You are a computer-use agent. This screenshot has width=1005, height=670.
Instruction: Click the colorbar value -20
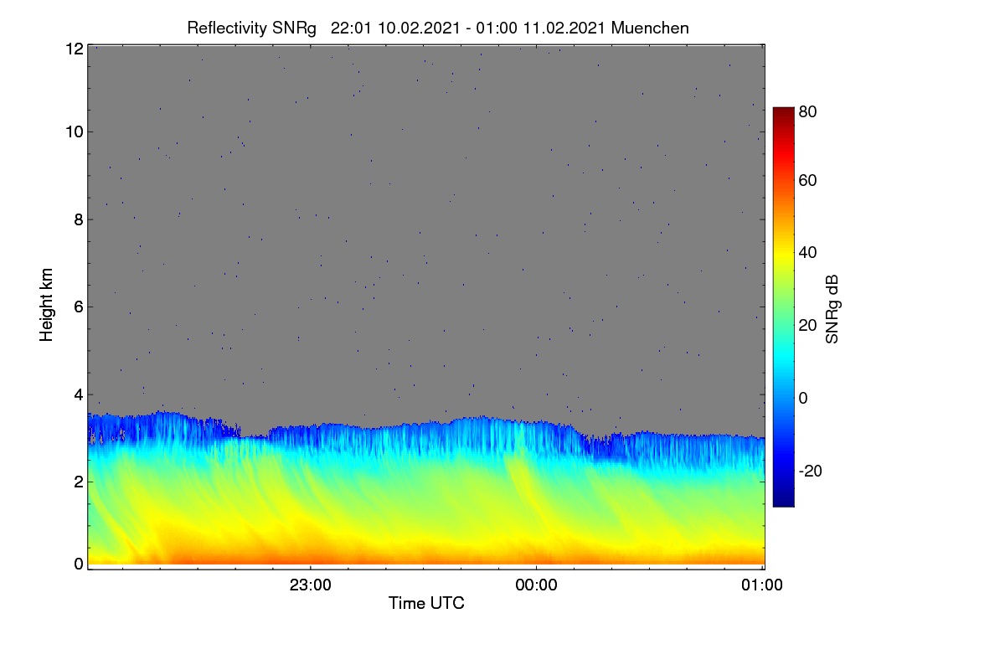(811, 471)
